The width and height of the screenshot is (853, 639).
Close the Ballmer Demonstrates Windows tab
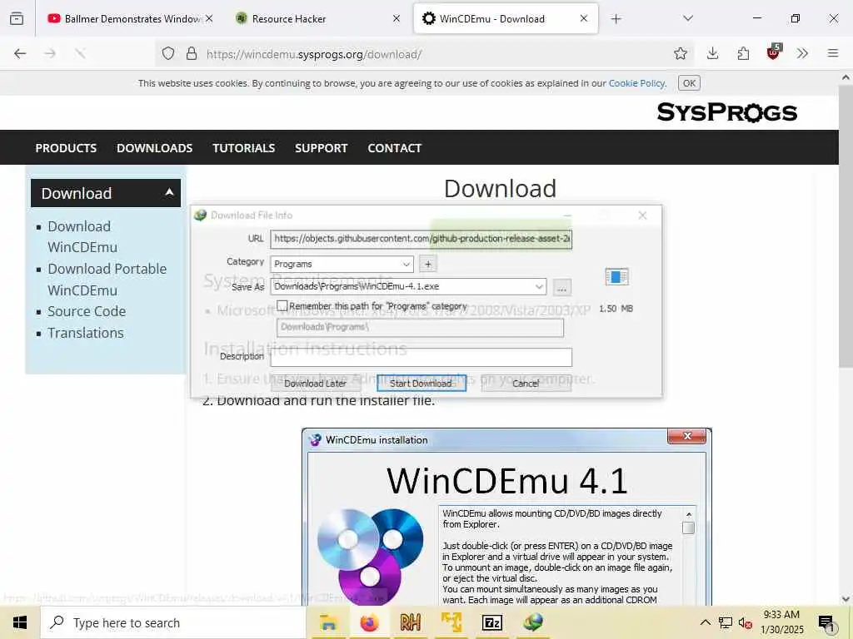click(x=209, y=18)
